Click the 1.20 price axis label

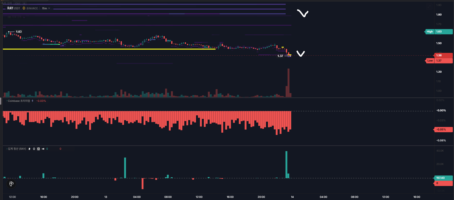click(x=438, y=72)
